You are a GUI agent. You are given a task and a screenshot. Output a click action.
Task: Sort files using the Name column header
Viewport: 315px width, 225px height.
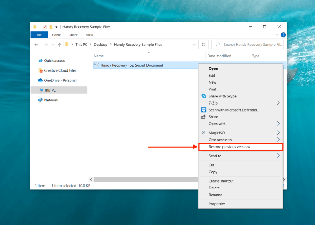click(x=98, y=56)
